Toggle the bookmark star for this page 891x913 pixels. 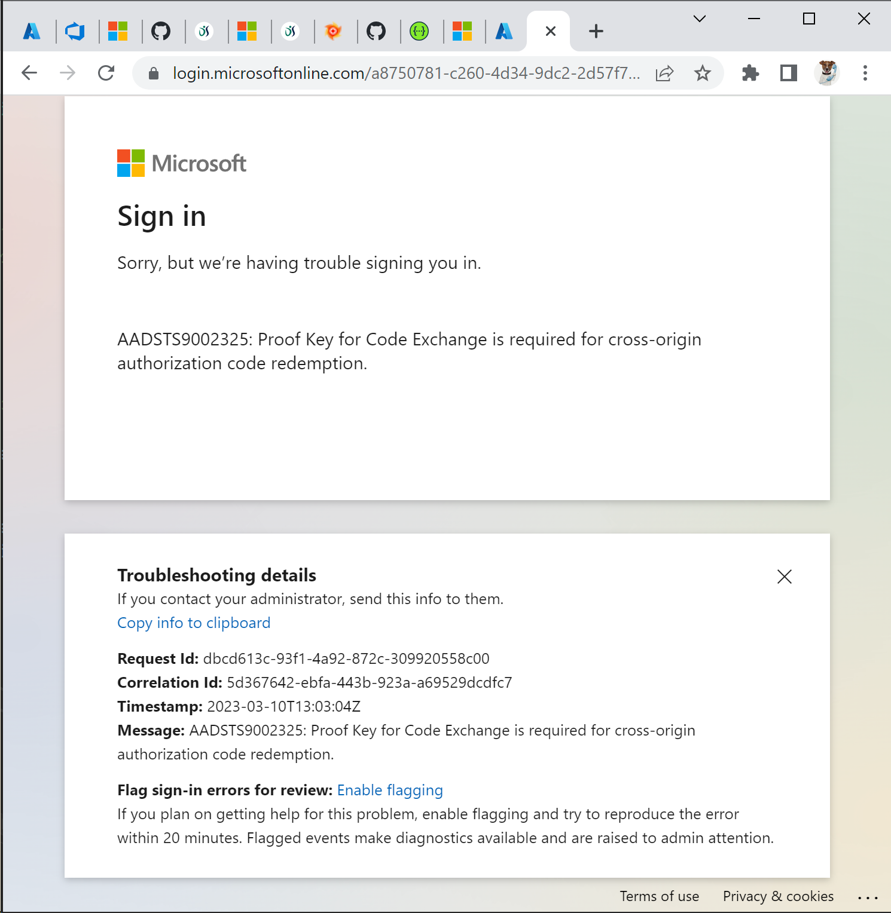[702, 73]
